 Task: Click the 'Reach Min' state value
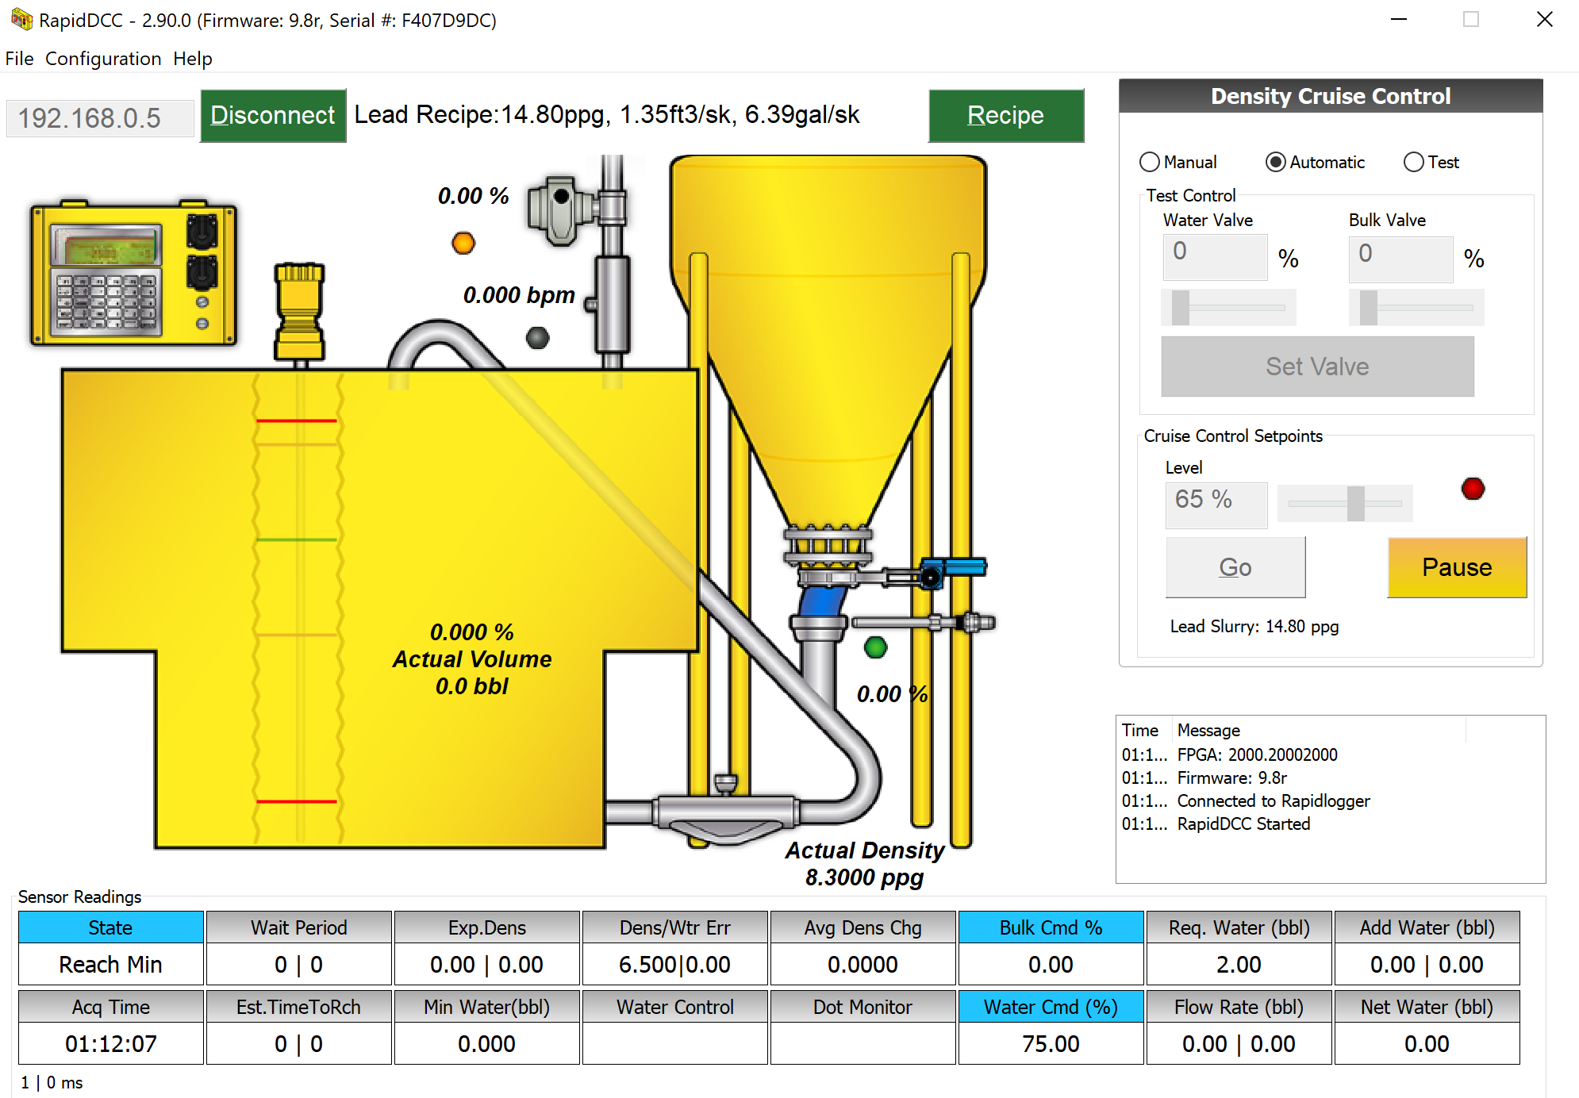111,965
